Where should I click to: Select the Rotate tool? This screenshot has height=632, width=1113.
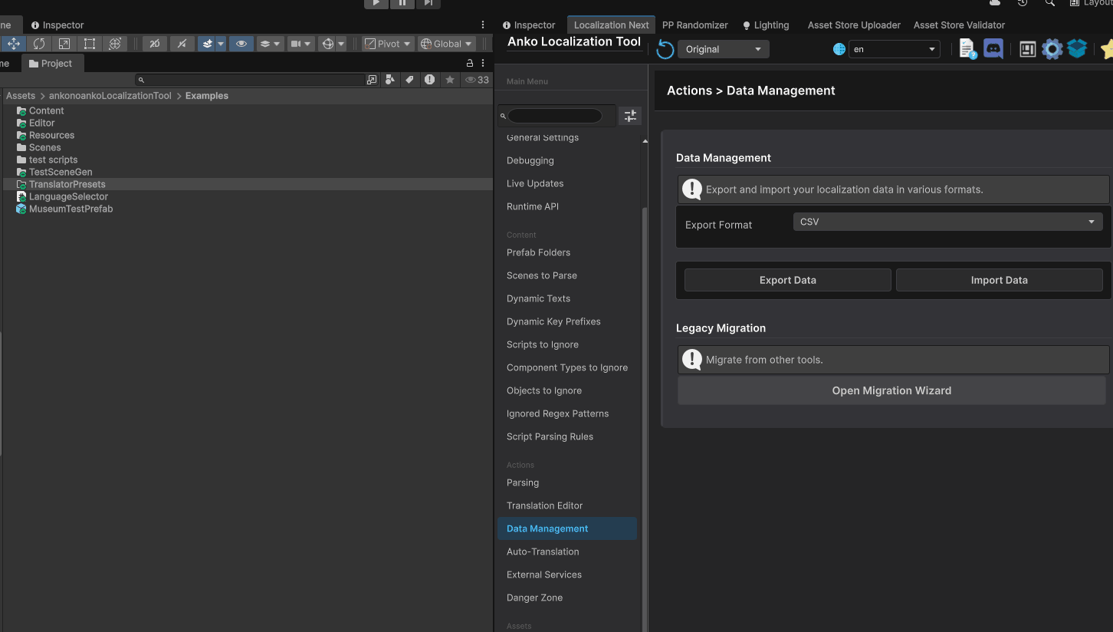pos(39,44)
